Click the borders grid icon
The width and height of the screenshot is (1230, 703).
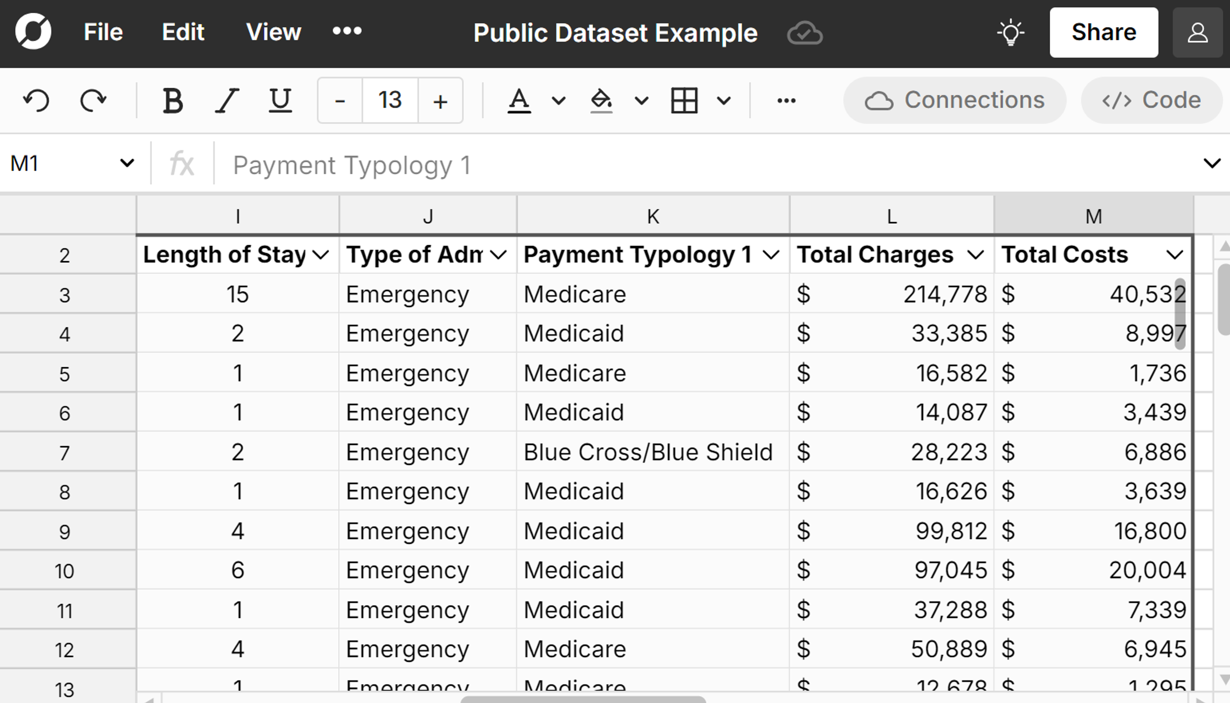[x=684, y=101]
